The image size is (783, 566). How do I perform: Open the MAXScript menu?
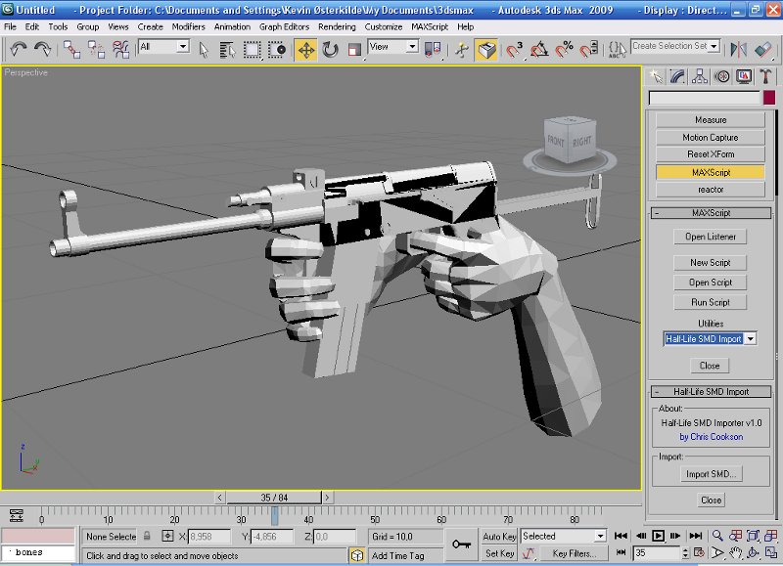tap(430, 27)
